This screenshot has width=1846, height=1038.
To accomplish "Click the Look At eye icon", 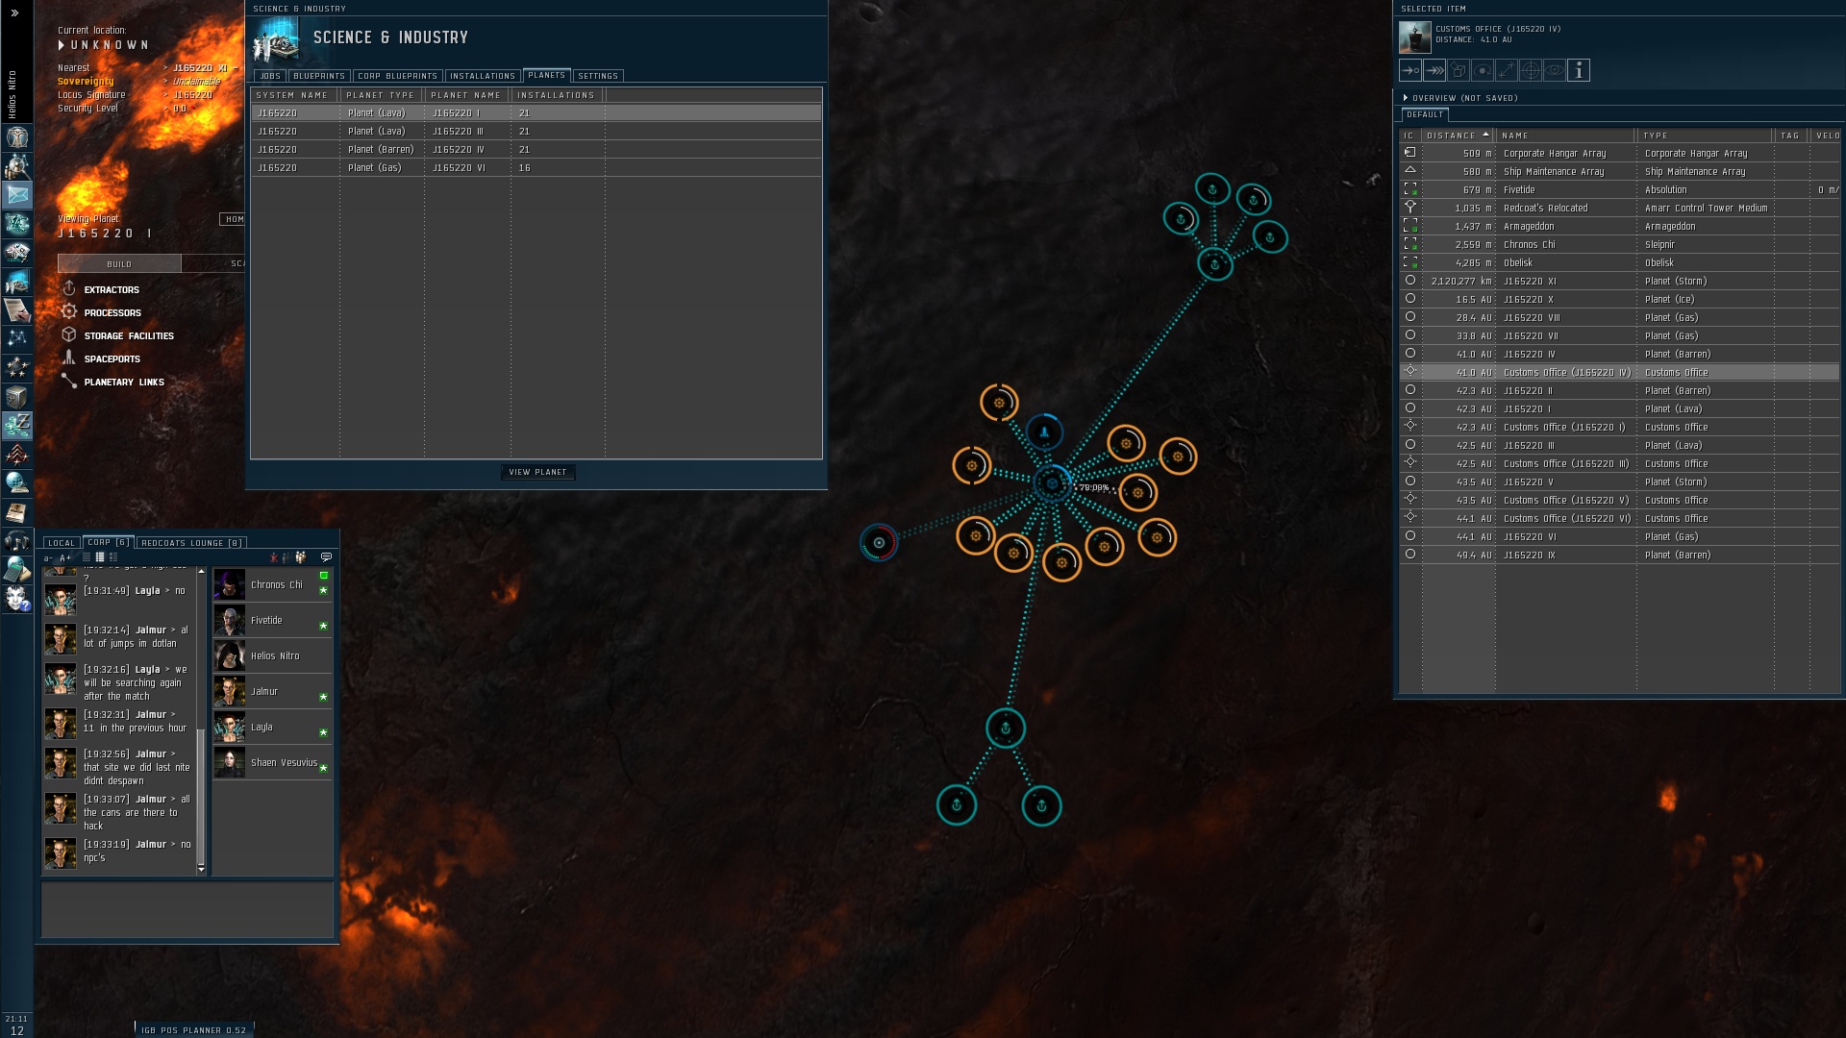I will (x=1554, y=70).
